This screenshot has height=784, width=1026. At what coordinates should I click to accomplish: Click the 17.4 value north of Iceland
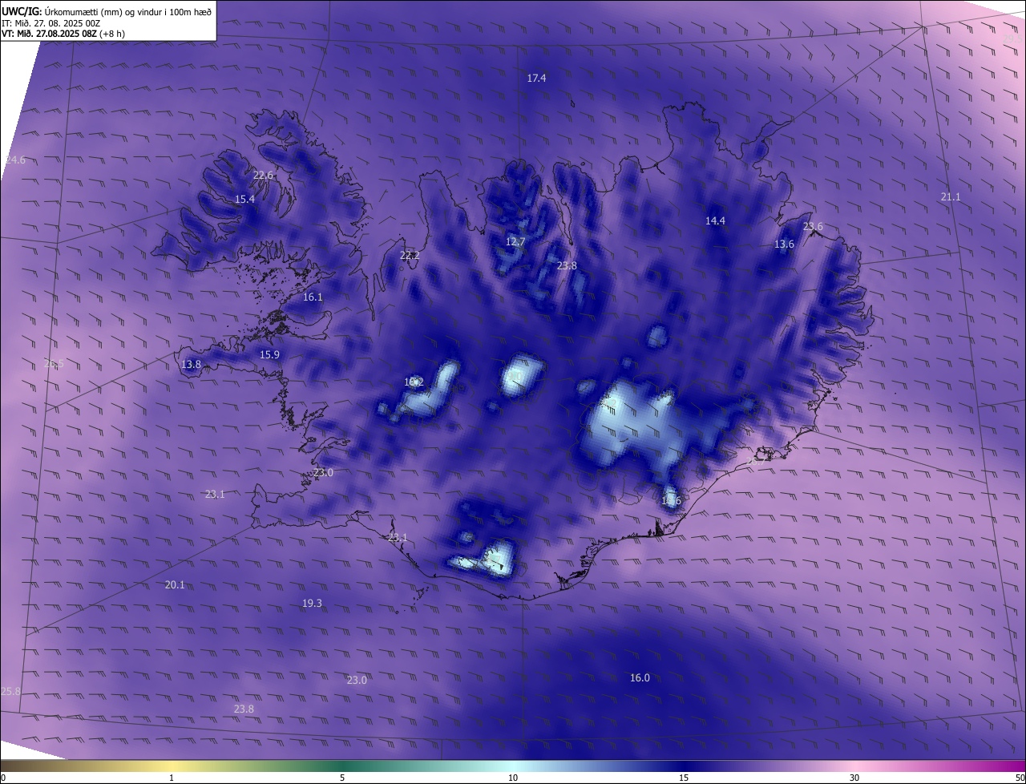pyautogui.click(x=536, y=78)
